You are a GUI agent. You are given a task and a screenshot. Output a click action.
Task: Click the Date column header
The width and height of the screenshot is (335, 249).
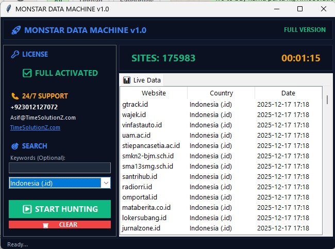[288, 93]
